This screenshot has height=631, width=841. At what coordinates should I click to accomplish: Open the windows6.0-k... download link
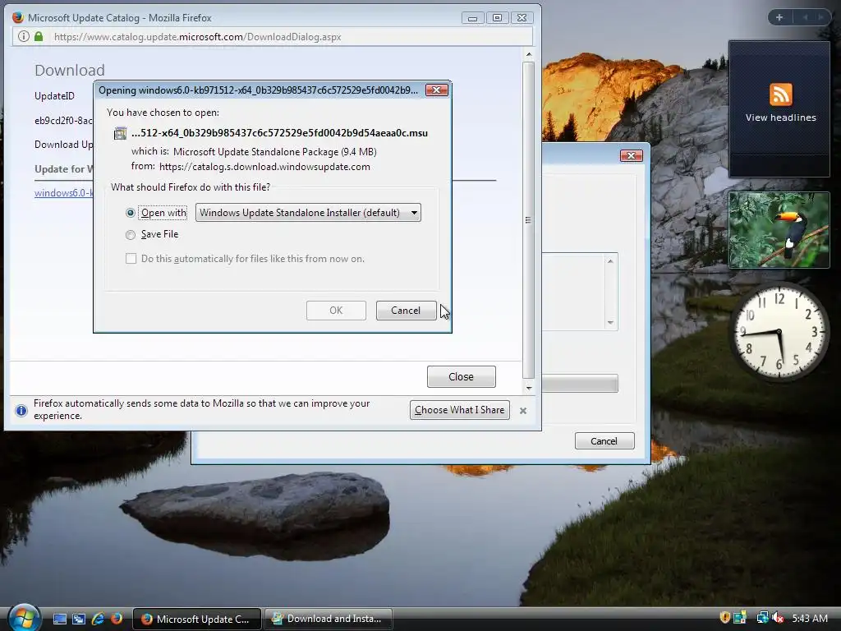pyautogui.click(x=64, y=192)
